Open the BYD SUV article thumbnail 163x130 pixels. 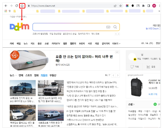[x=23, y=88]
